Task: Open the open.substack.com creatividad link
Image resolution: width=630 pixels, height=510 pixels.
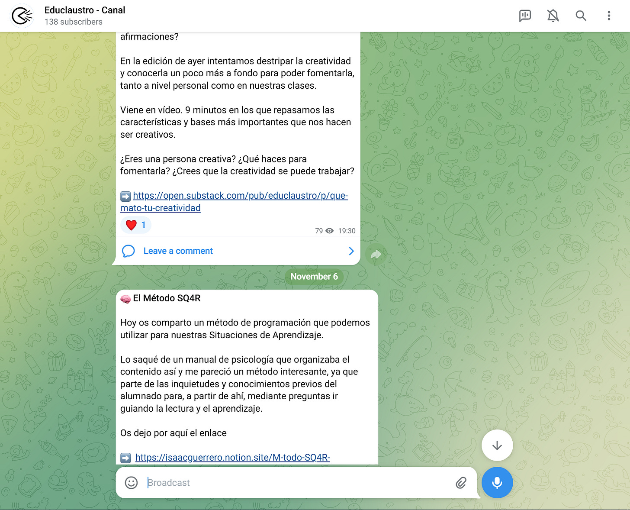Action: (234, 202)
